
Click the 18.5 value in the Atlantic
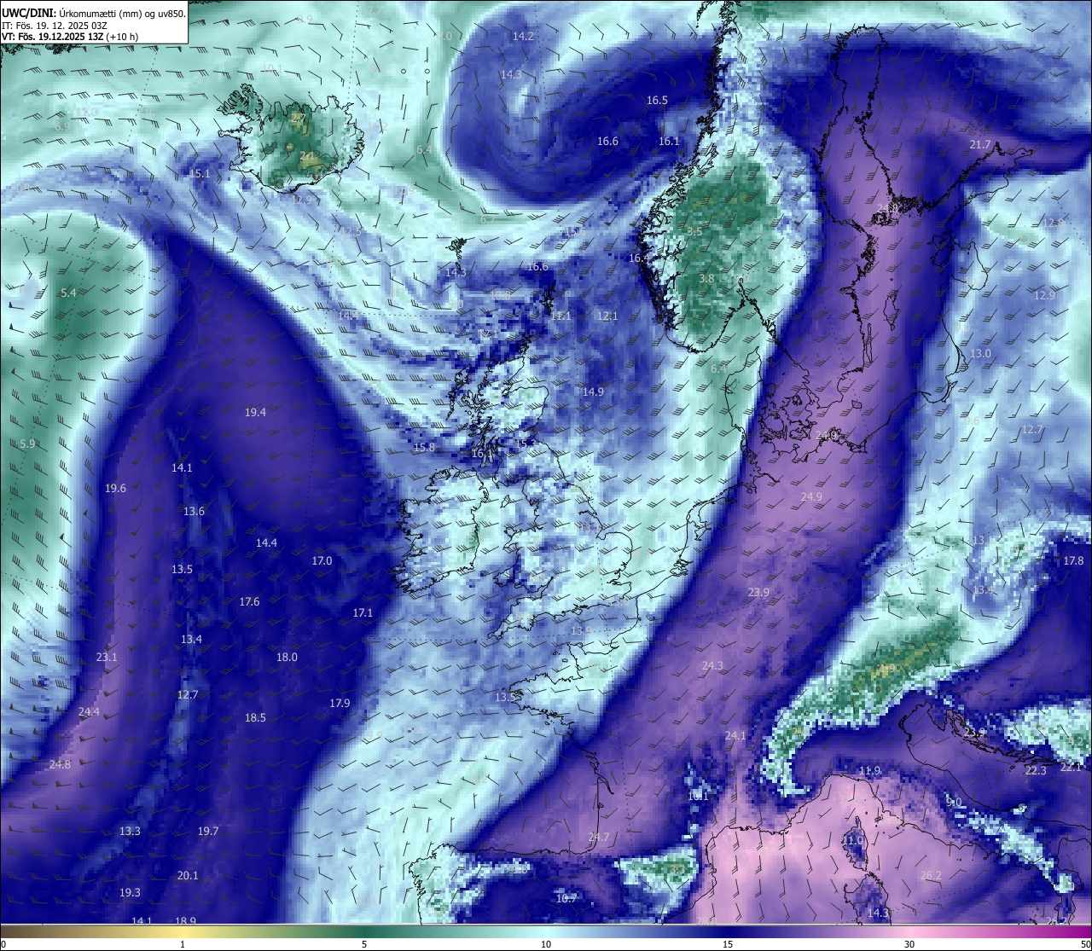point(255,717)
